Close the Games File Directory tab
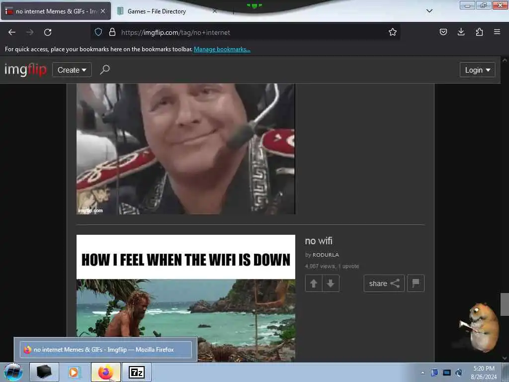509x382 pixels. 215,11
